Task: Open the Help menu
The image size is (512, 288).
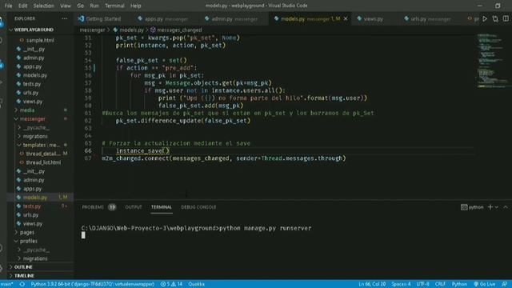Action: (135, 6)
